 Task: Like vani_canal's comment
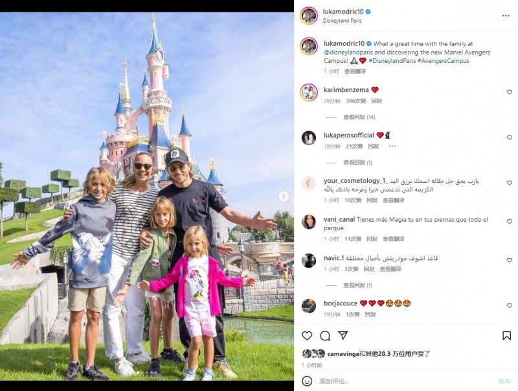[x=510, y=221]
